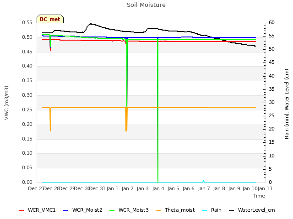Toggle the WCR_Moist2 legend entry
Image resolution: width=293 pixels, height=219 pixels.
[x=83, y=210]
